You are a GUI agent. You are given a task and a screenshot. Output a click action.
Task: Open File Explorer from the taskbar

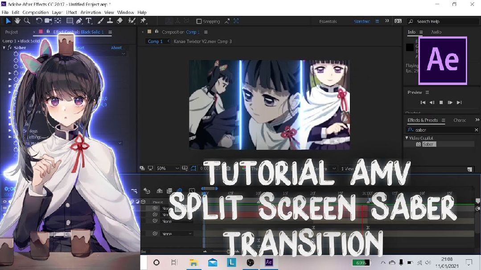(193, 262)
